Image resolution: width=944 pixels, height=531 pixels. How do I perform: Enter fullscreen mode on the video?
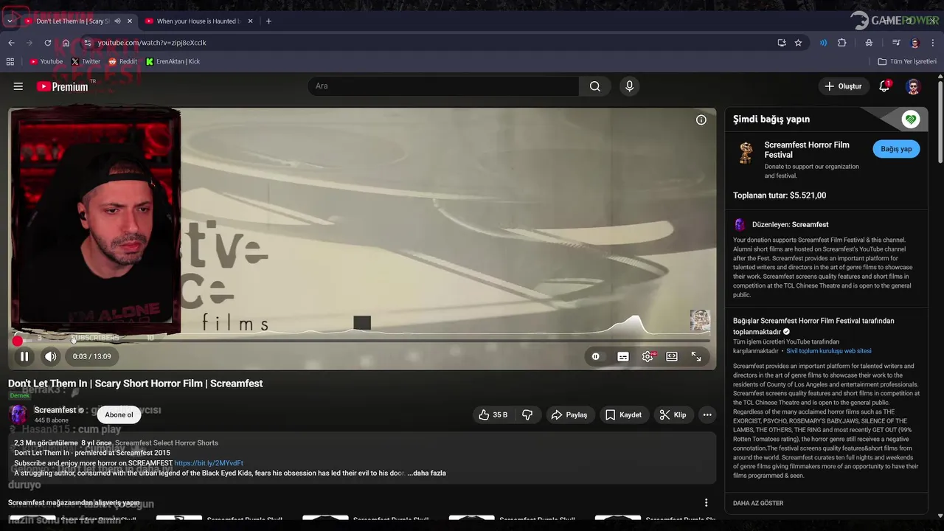[x=696, y=357]
